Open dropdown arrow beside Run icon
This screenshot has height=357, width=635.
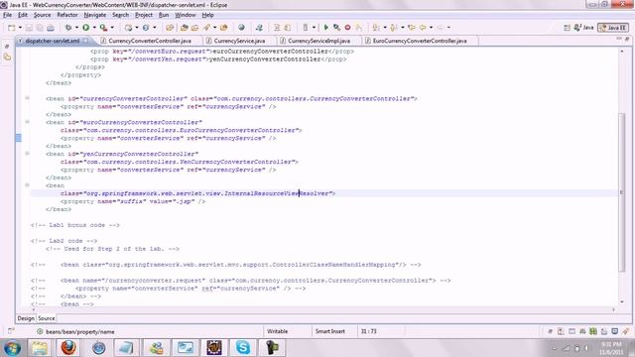pyautogui.click(x=94, y=28)
